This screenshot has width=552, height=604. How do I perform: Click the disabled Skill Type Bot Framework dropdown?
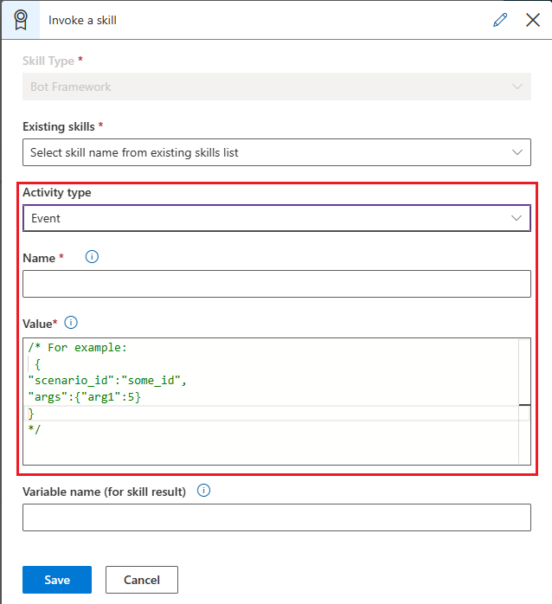coord(276,87)
